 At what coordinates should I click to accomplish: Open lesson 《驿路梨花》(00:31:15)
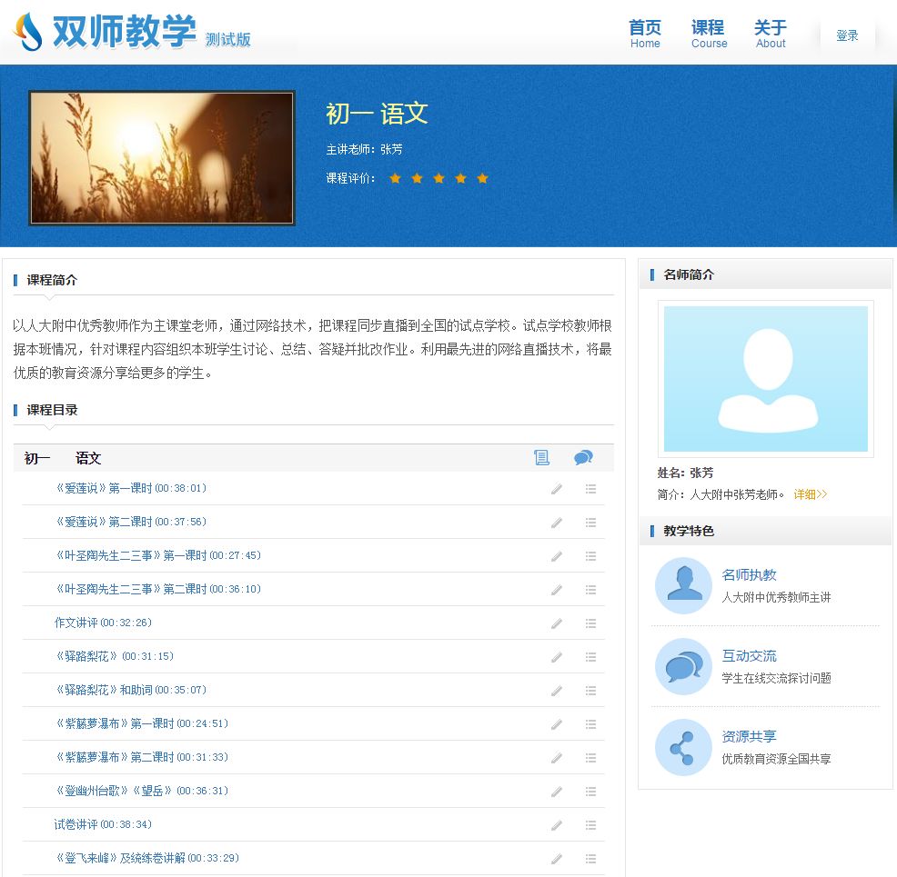pyautogui.click(x=114, y=657)
